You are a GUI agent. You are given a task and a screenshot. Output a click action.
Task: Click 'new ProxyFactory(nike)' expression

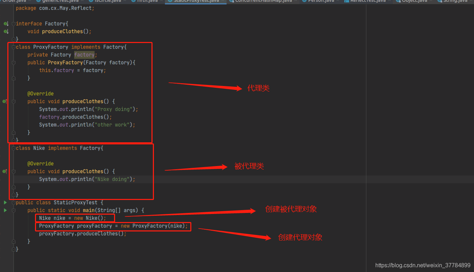tap(153, 226)
